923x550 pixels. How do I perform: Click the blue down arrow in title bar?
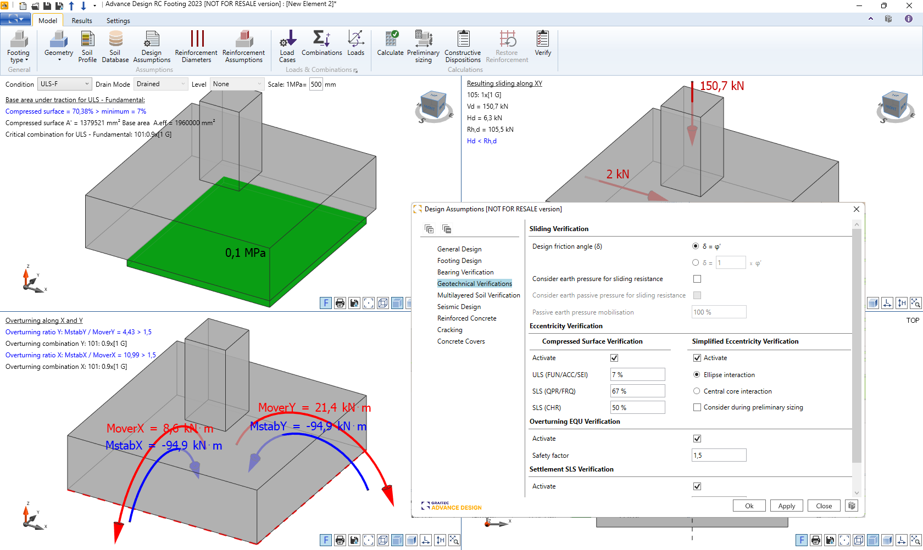[84, 5]
